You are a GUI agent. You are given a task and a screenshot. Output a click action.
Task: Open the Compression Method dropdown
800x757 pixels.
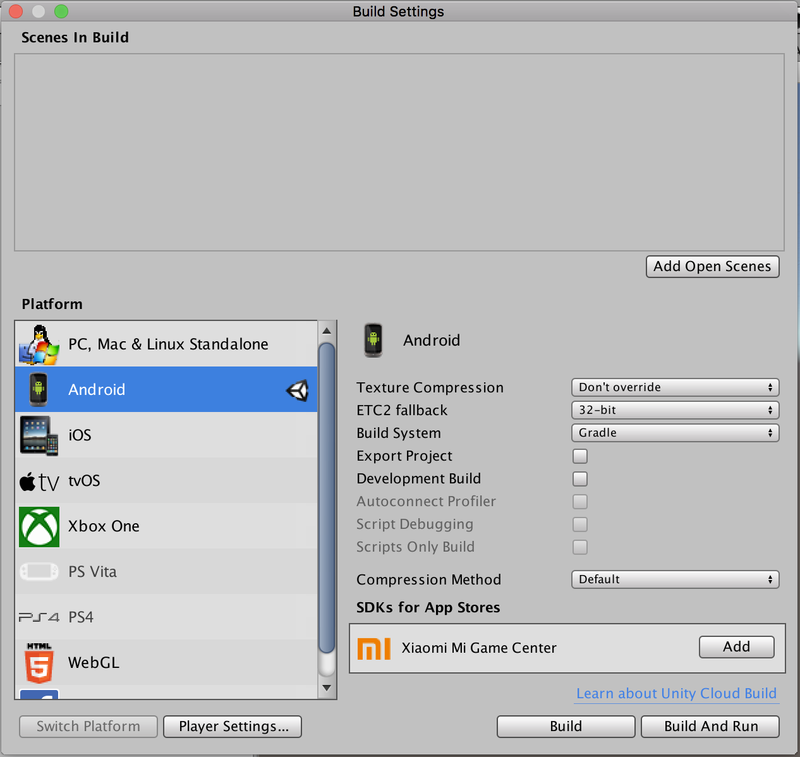pos(675,579)
